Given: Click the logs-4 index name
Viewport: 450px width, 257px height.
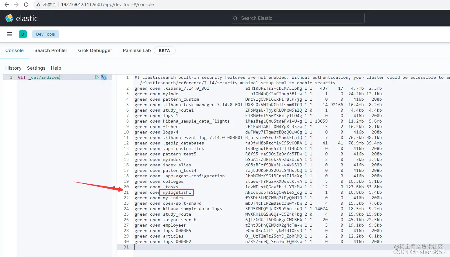Looking at the screenshot, I should click(x=171, y=132).
